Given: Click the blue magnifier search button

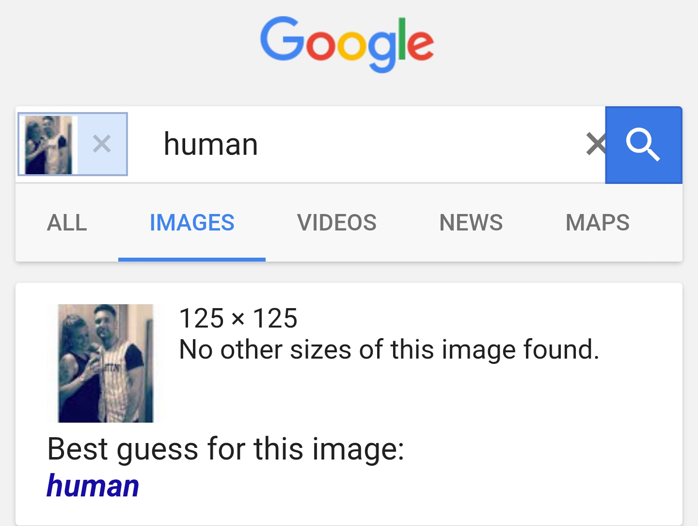Looking at the screenshot, I should pyautogui.click(x=644, y=145).
